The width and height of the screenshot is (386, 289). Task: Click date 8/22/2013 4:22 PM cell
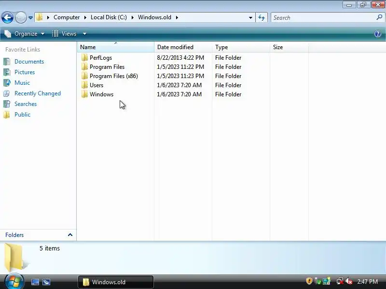180,58
